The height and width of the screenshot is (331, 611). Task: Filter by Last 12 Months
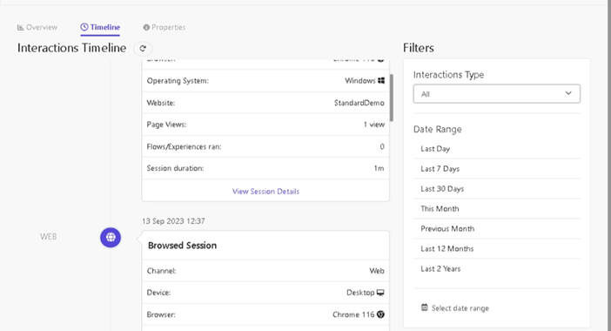[x=496, y=249]
